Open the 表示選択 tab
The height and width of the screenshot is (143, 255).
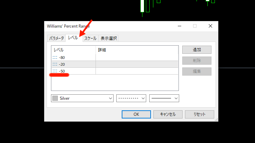108,38
